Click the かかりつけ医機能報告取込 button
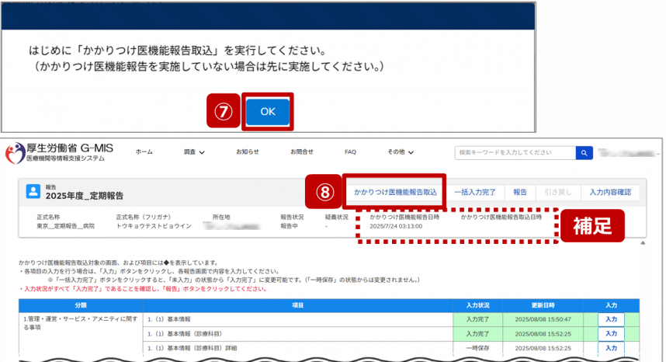This screenshot has height=362, width=666. point(395,192)
